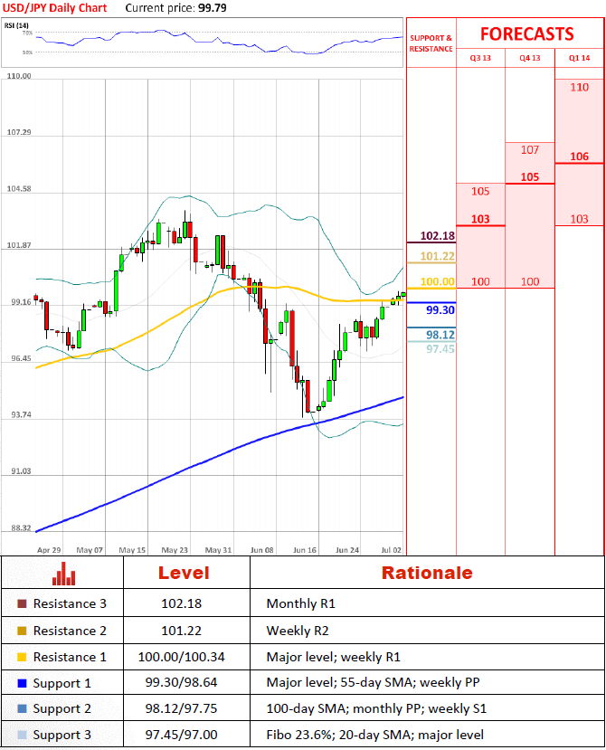The height and width of the screenshot is (750, 606).
Task: Click the Support 1 row label
Action: pyautogui.click(x=62, y=684)
